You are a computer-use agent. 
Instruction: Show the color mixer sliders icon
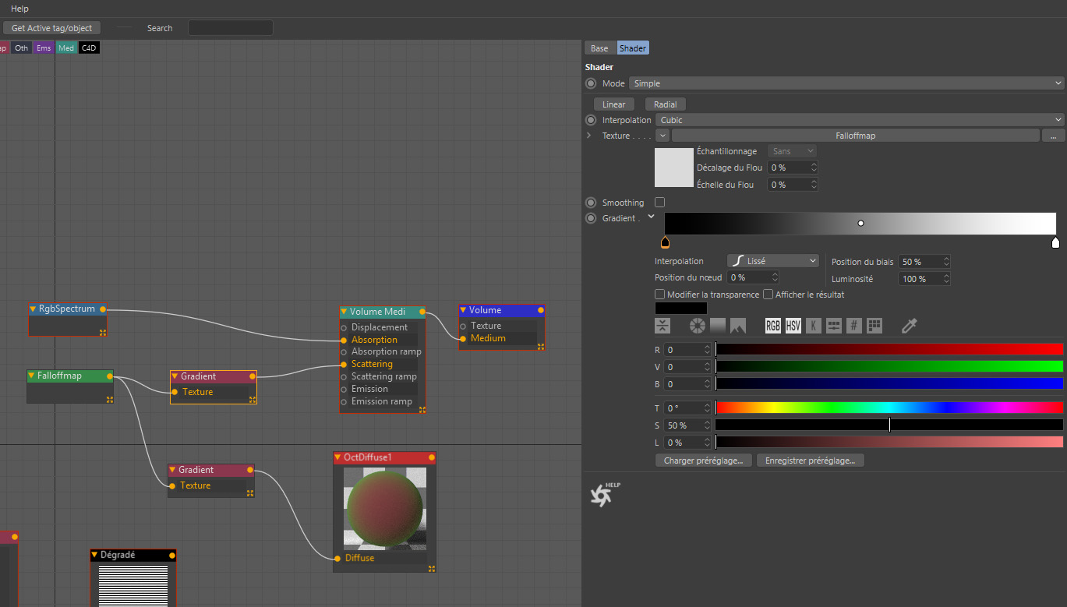(x=834, y=326)
